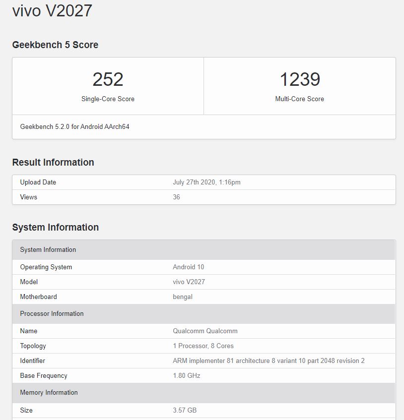Click the vivo V2027 page title
Screen dimensions: 404x420
(52, 11)
